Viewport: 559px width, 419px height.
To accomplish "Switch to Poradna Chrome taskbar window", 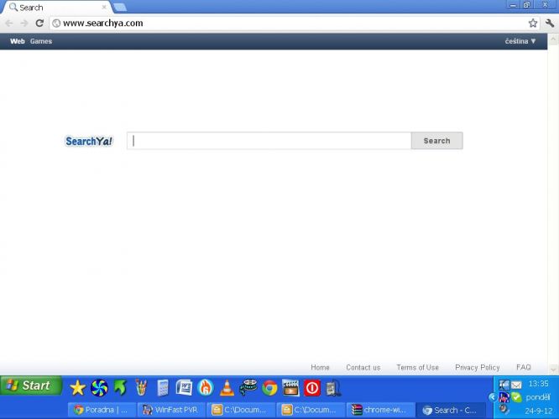I will 102,410.
